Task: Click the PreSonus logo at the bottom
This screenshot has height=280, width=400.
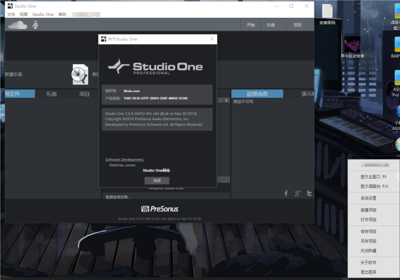Action: tap(160, 209)
